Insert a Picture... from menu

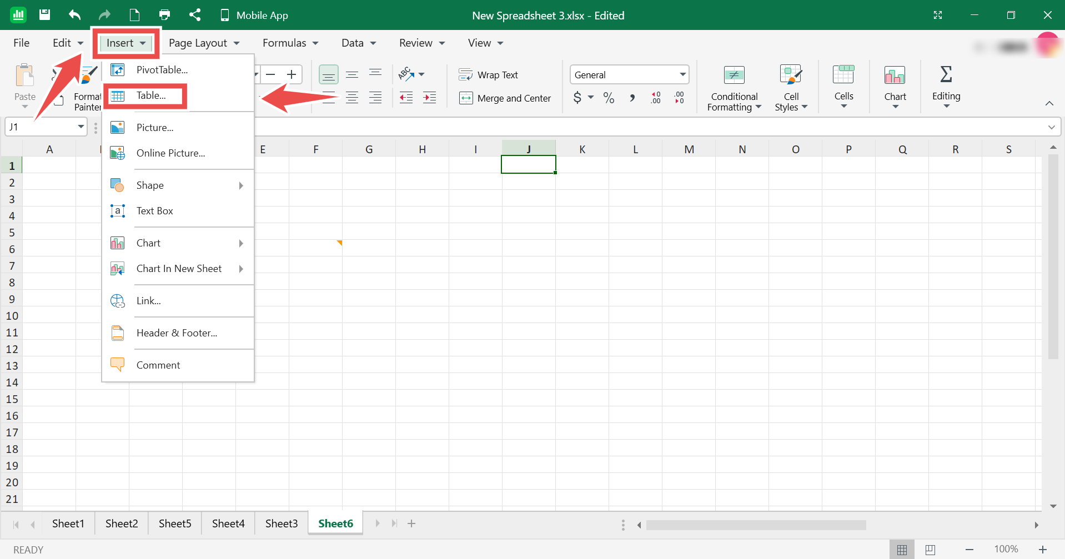178,128
